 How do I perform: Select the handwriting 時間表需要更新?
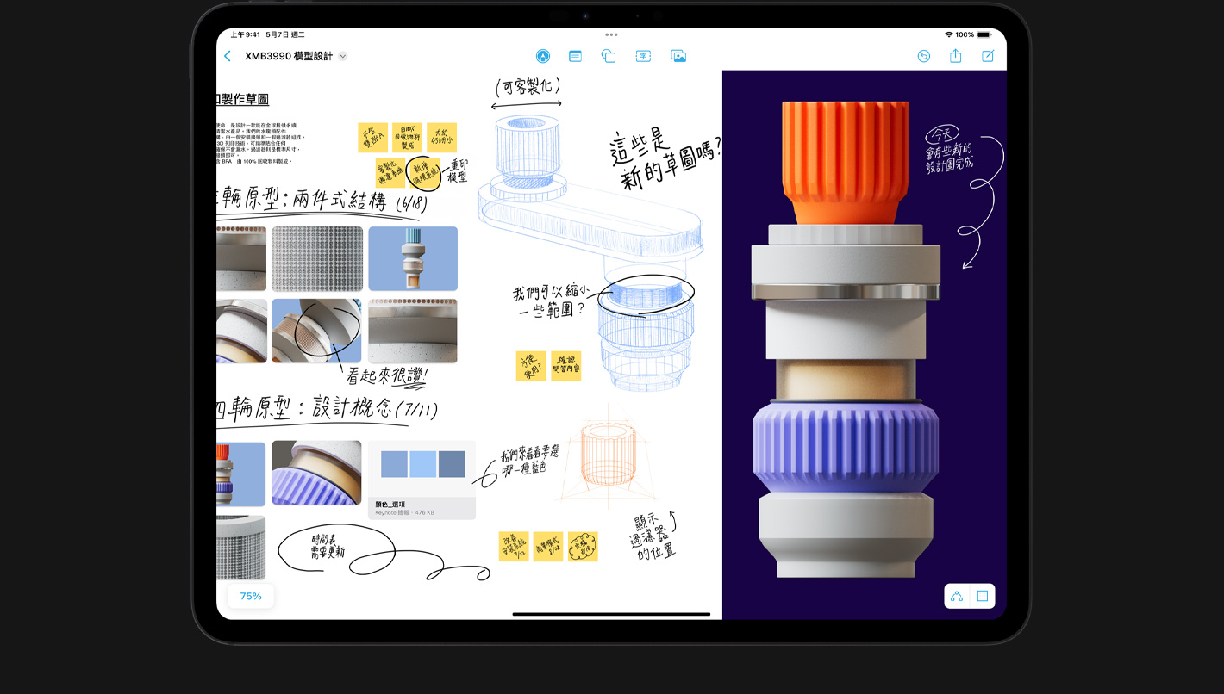[x=328, y=547]
